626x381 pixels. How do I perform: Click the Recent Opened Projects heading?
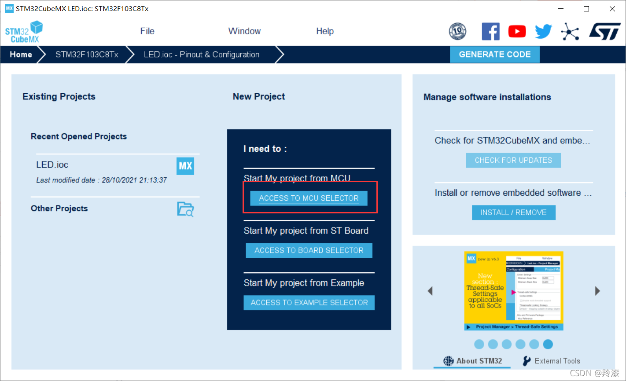79,136
